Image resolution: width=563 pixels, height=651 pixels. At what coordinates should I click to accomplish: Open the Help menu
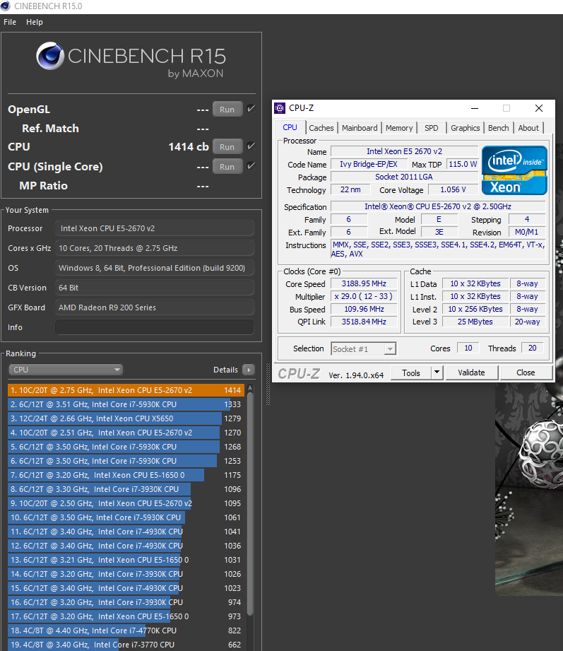tap(35, 22)
